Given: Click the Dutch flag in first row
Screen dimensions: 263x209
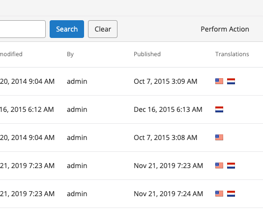Looking at the screenshot, I should (x=231, y=81).
